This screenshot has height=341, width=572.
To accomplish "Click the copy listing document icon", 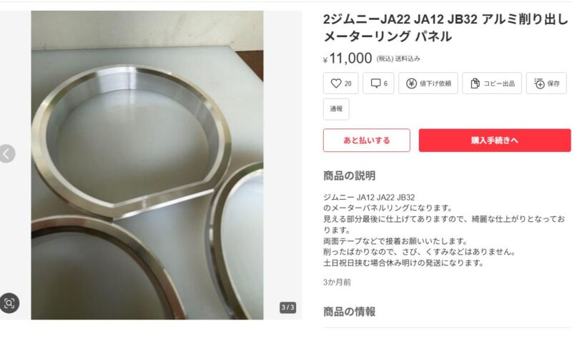I will point(475,83).
